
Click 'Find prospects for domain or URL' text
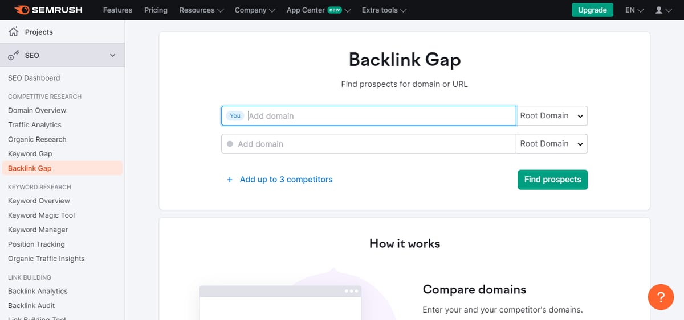[405, 84]
